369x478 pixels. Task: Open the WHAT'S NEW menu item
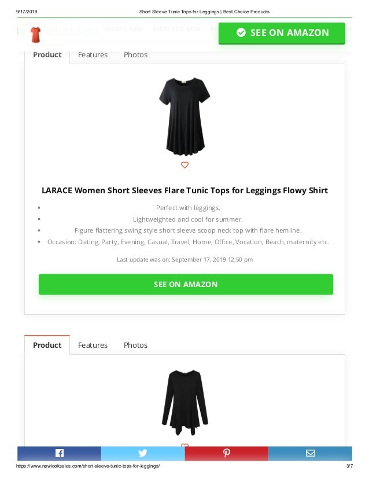point(123,29)
